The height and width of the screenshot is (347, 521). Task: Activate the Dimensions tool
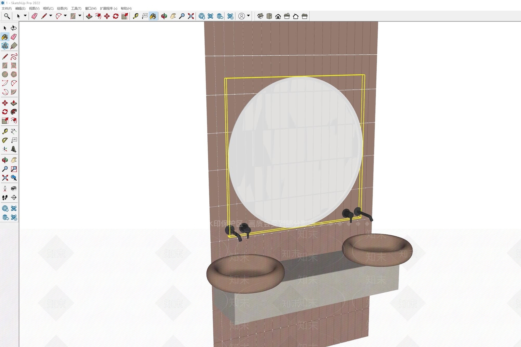coord(14,131)
